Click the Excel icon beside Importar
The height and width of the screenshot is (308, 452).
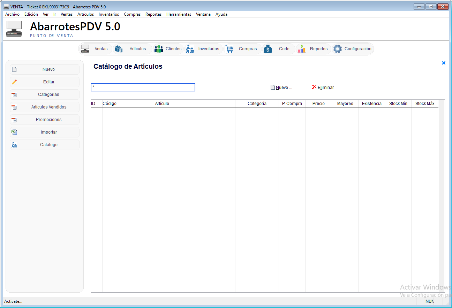14,132
